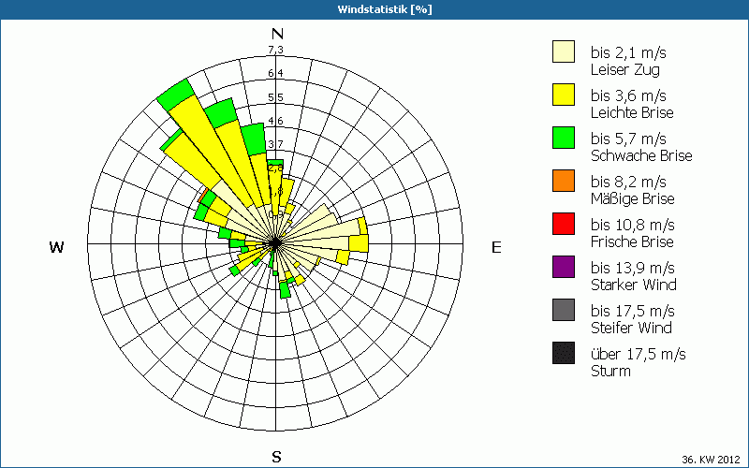749x468 pixels.
Task: Click the 'Steifer Wind' legend label
Action: click(631, 328)
